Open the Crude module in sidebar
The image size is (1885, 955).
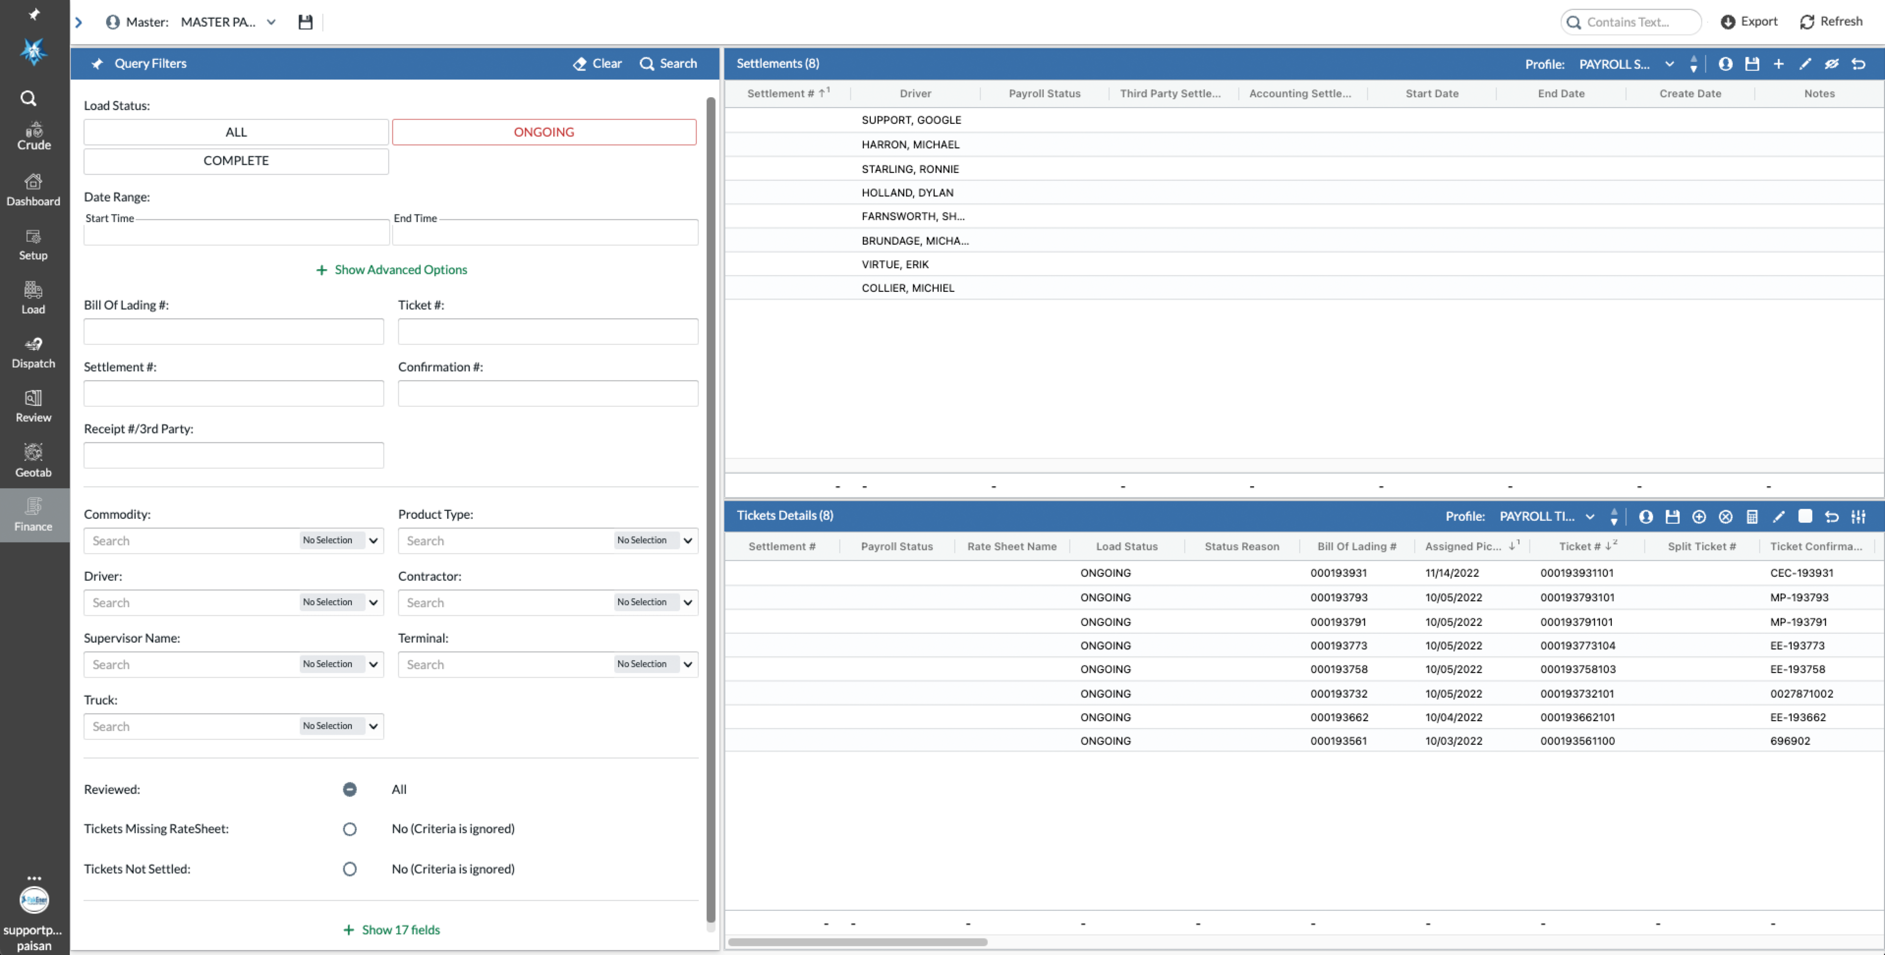tap(33, 136)
